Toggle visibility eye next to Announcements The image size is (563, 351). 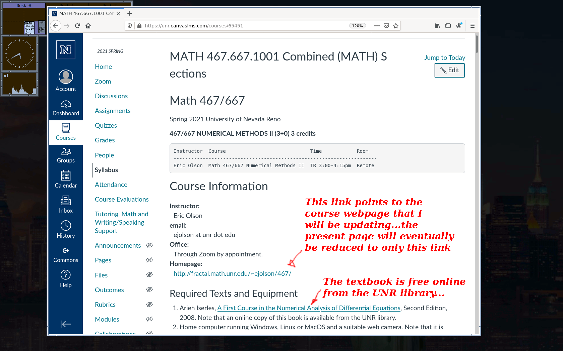pyautogui.click(x=149, y=245)
